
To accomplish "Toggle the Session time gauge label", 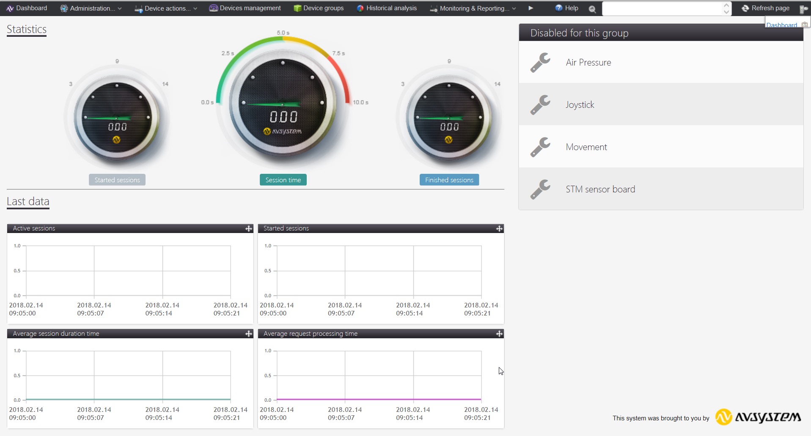I will click(283, 180).
